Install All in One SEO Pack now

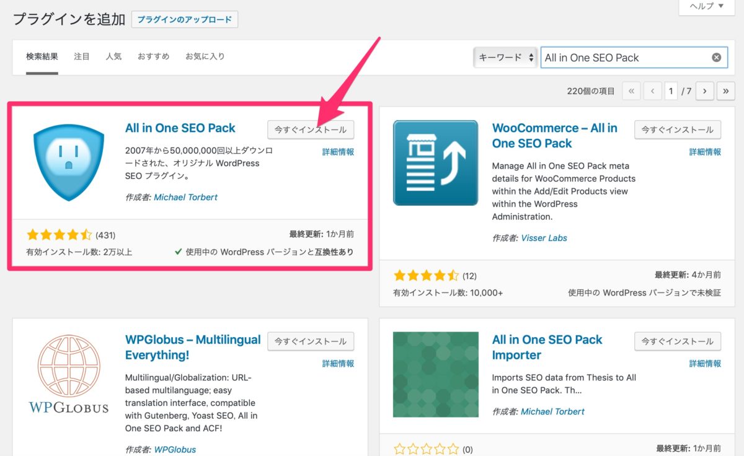click(311, 130)
